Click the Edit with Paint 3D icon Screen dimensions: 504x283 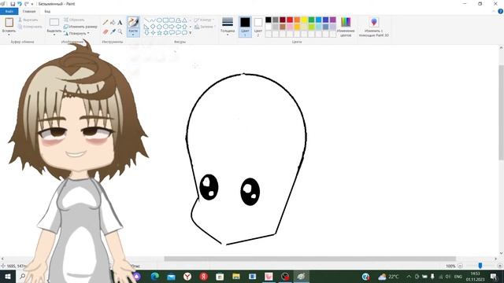[374, 22]
